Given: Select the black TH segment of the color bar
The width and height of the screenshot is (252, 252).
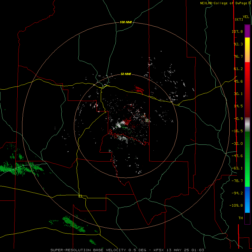Looking at the screenshot, I should click(247, 218).
